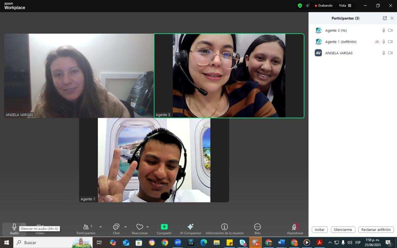Click the Abandonar leave meeting icon
397x248 pixels.
[295, 227]
